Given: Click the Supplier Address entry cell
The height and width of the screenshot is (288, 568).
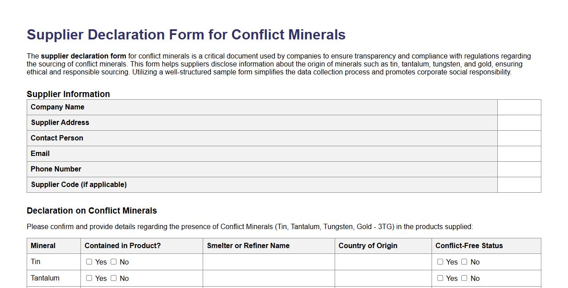Looking at the screenshot, I should point(519,122).
